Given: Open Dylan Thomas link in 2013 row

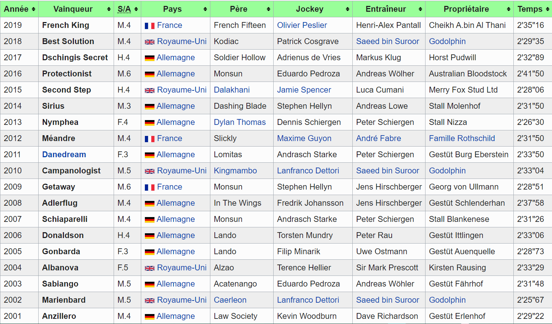Looking at the screenshot, I should pyautogui.click(x=240, y=122).
